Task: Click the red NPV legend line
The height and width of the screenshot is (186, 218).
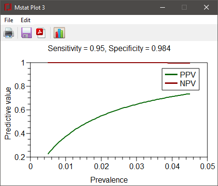Action: click(x=171, y=83)
